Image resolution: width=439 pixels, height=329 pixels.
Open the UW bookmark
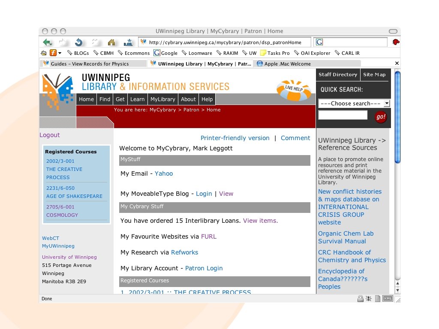click(x=249, y=53)
